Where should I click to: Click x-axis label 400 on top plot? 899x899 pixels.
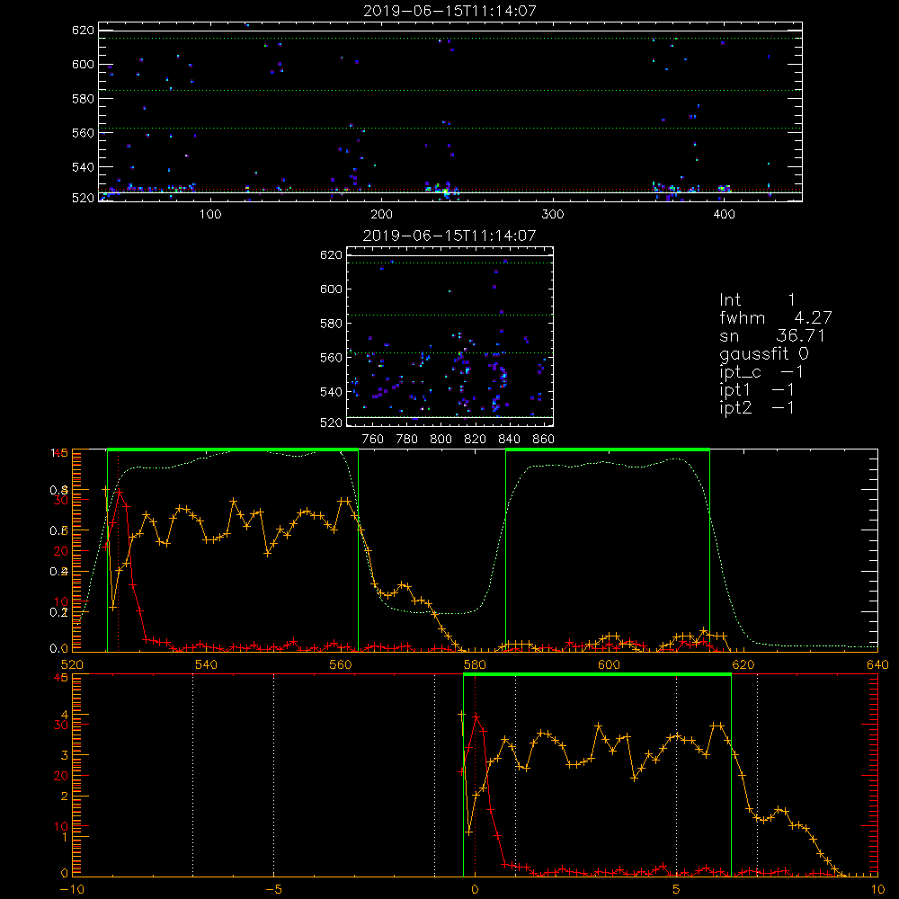click(x=724, y=215)
